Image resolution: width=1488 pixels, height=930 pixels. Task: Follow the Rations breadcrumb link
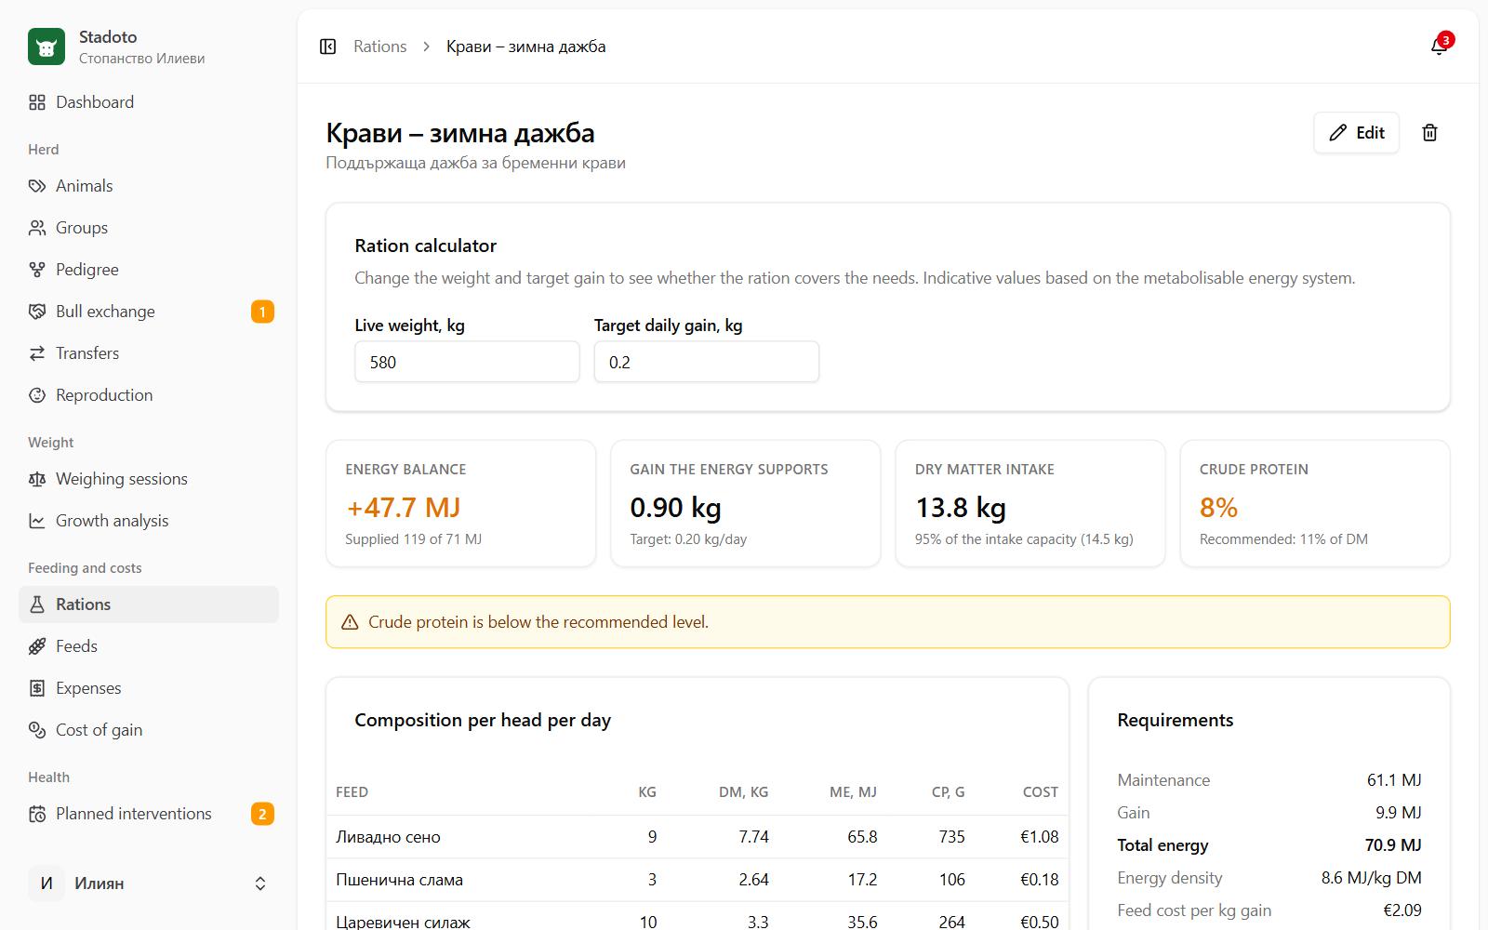(x=379, y=46)
